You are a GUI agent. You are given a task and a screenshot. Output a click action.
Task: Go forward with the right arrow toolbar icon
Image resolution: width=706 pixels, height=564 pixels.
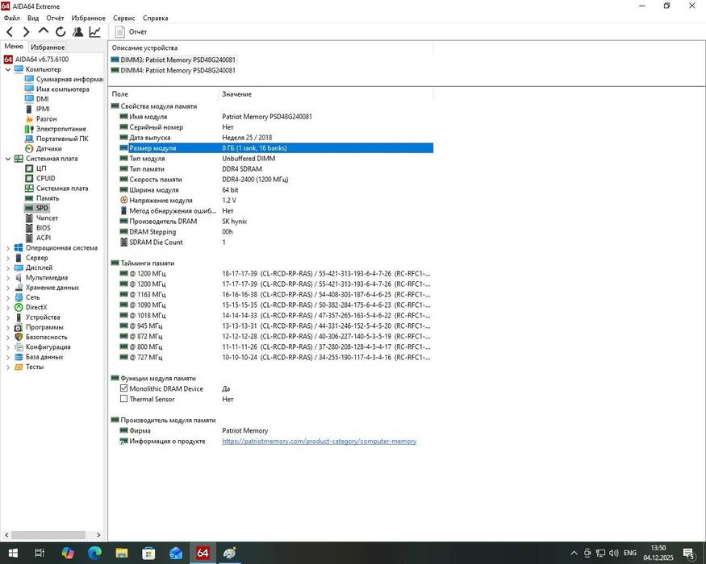(x=26, y=32)
